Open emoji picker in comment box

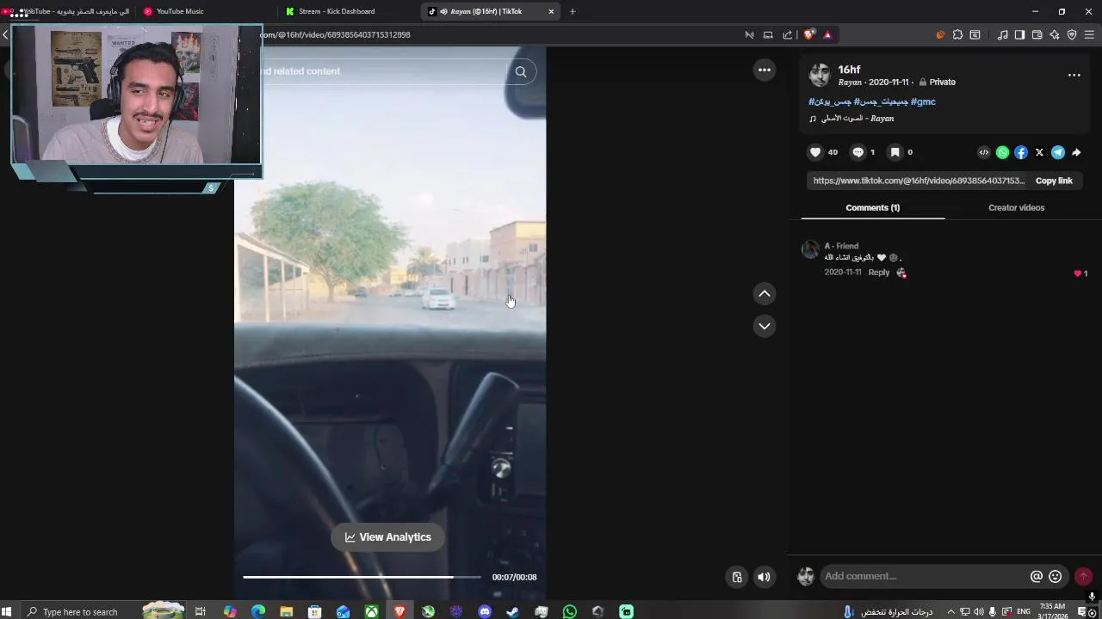1056,576
